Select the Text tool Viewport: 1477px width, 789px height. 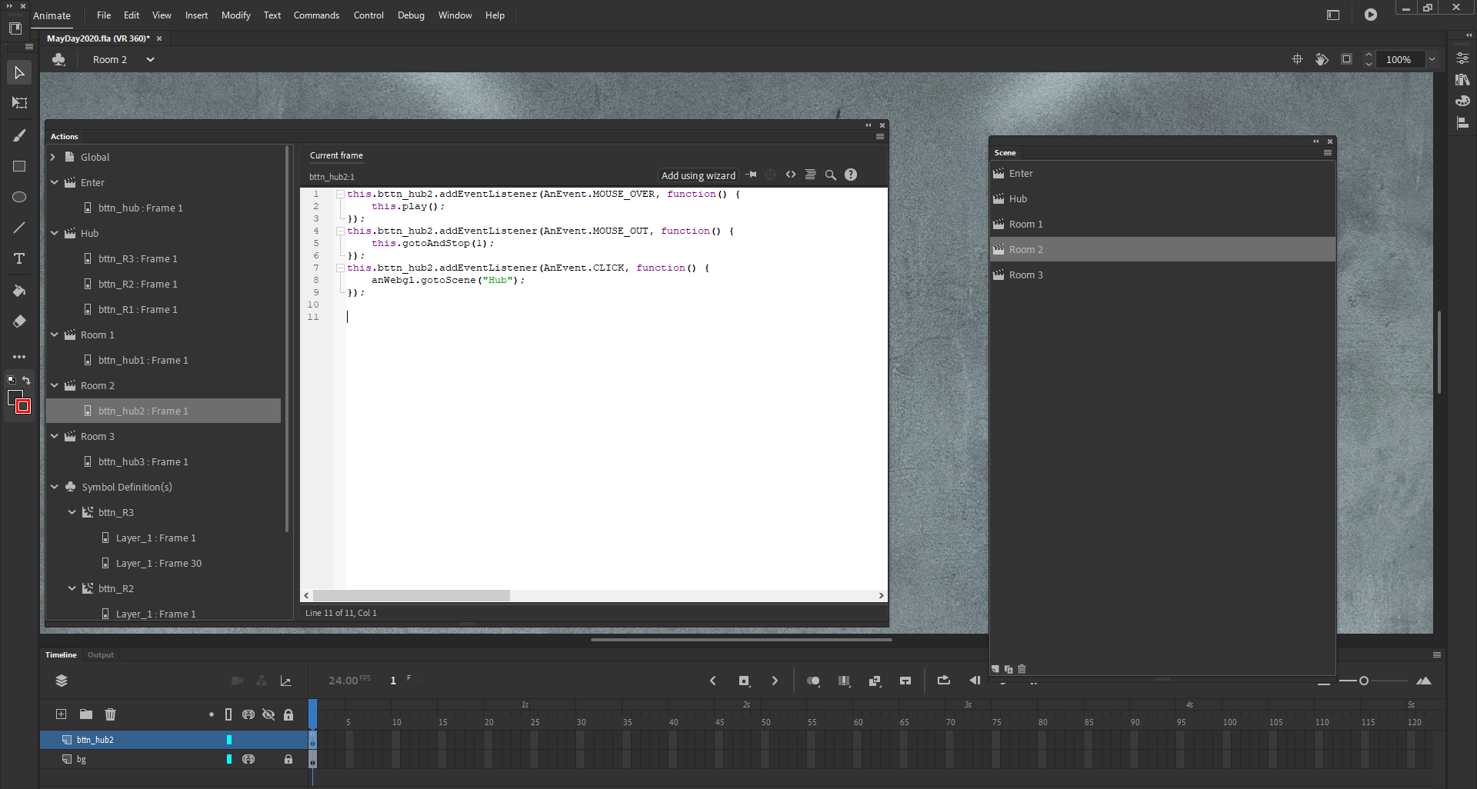(18, 259)
